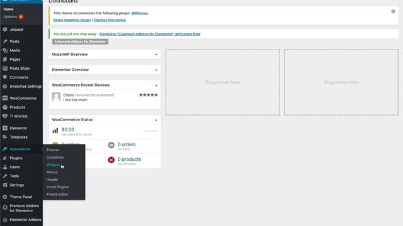Open Theme Editor in Appearance submenu
Screen dimensions: 403x226
pos(57,195)
